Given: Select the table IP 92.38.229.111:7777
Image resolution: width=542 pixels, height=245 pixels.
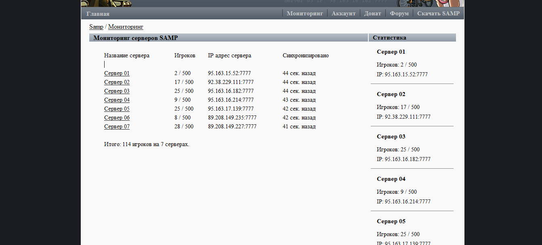Looking at the screenshot, I should pyautogui.click(x=231, y=82).
